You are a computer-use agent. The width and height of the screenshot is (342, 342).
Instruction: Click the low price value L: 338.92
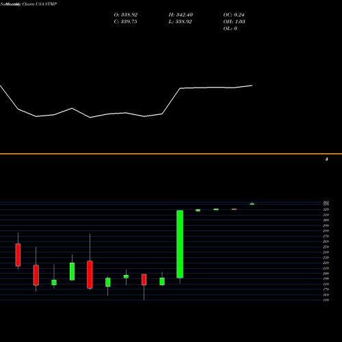[x=180, y=22]
